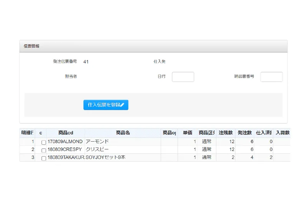This screenshot has height=205, width=307.
Task: Sort by the 単価 column header
Action: click(187, 133)
